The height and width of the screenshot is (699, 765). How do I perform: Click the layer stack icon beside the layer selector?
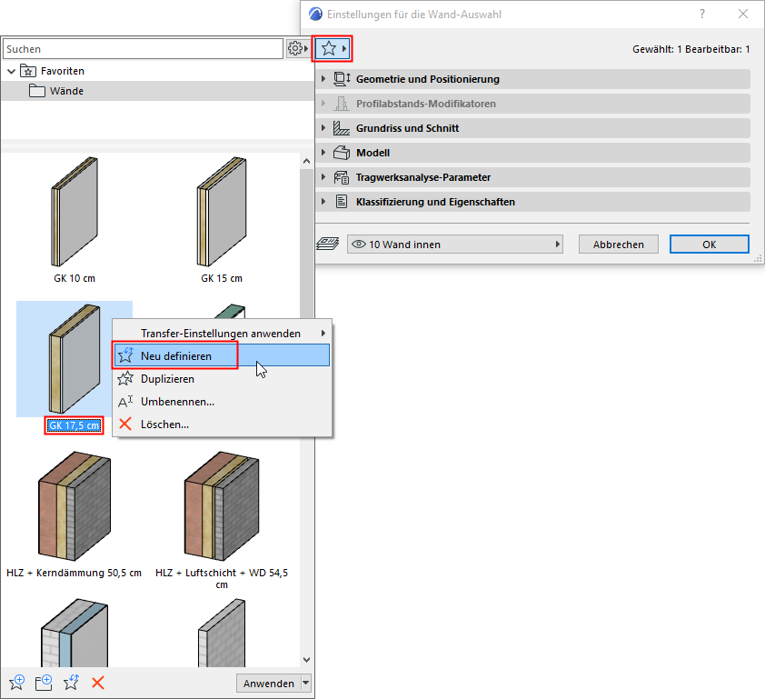click(328, 244)
